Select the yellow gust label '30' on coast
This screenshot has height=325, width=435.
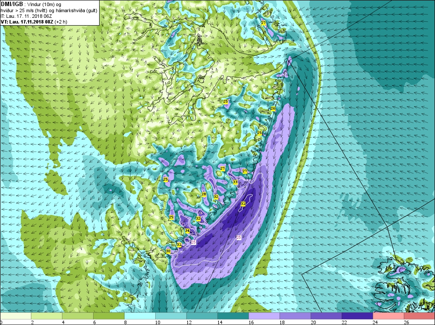(x=168, y=251)
